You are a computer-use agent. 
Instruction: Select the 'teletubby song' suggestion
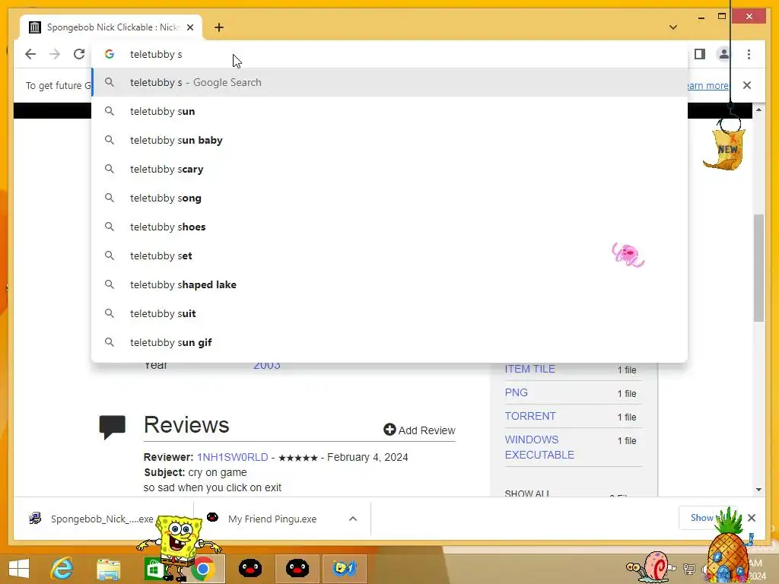(x=389, y=198)
